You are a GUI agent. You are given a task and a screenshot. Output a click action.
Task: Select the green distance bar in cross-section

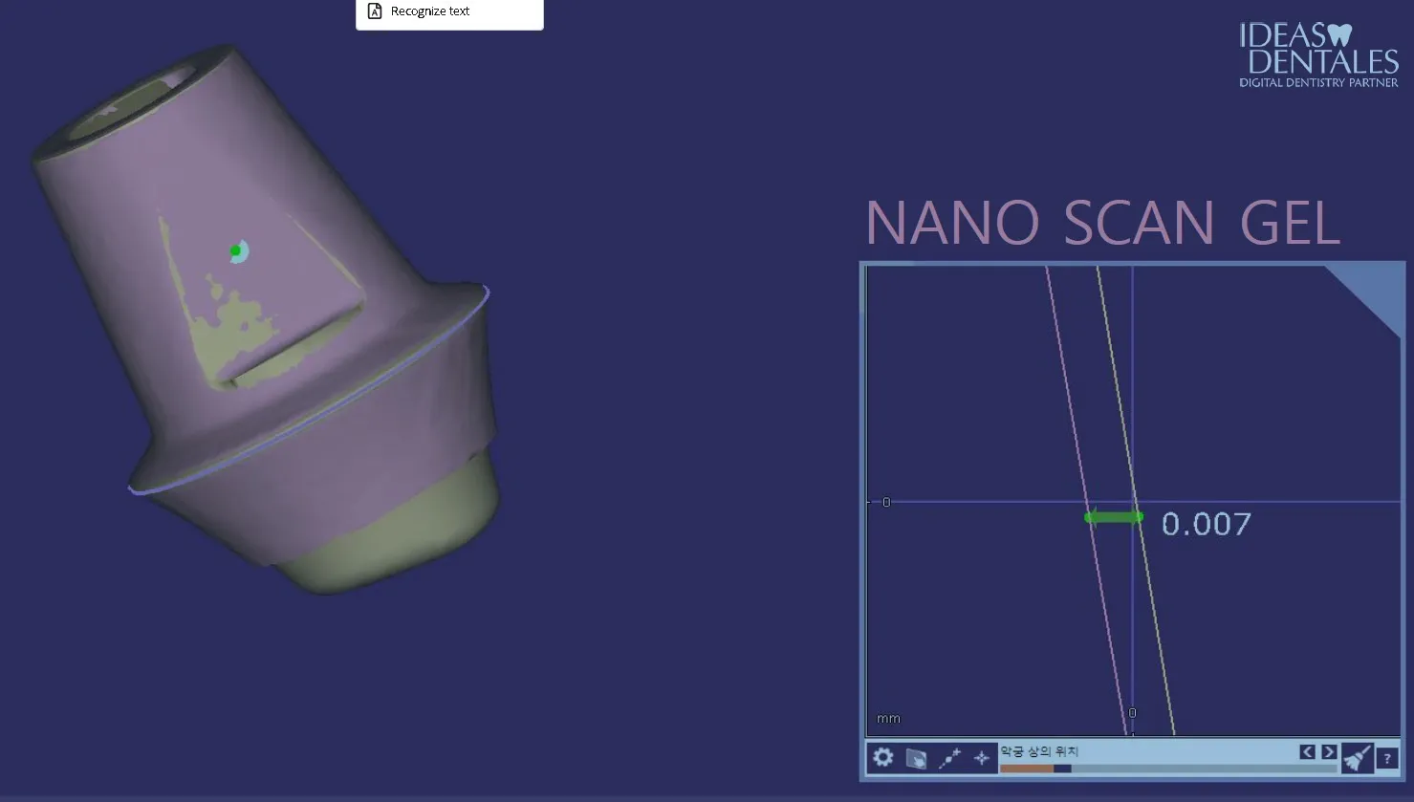point(1113,517)
